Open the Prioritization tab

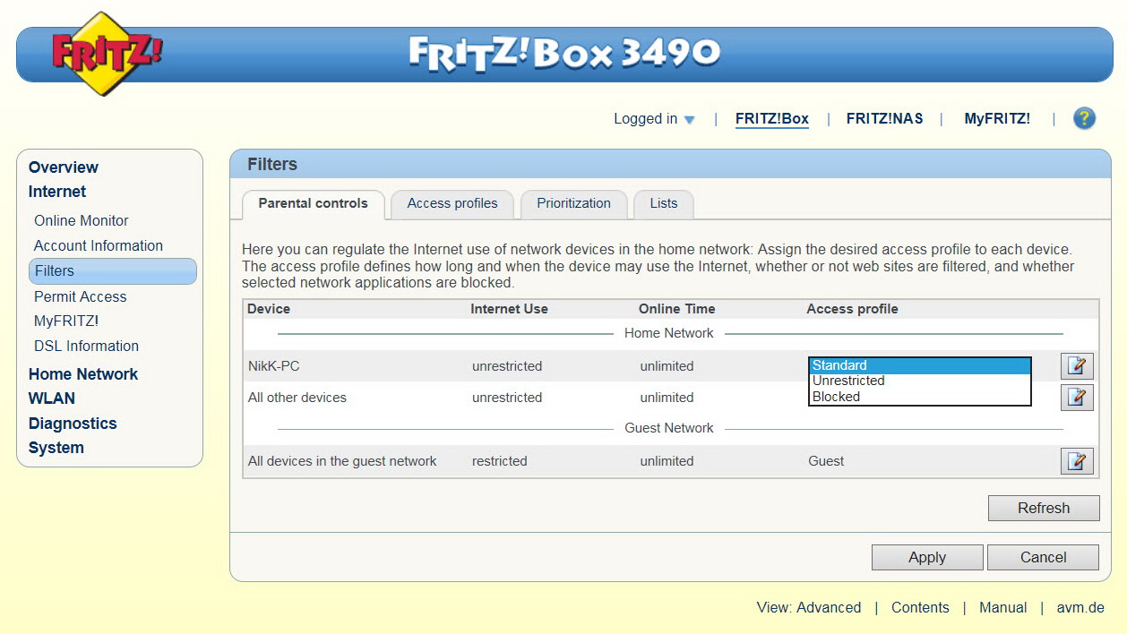[573, 204]
